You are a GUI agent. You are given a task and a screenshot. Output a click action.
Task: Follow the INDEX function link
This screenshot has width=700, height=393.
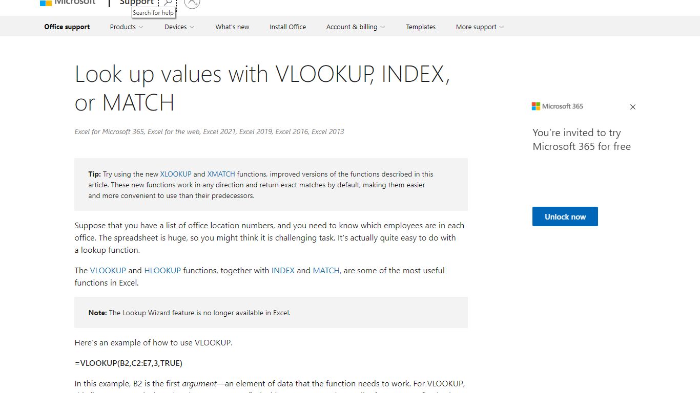click(x=283, y=270)
